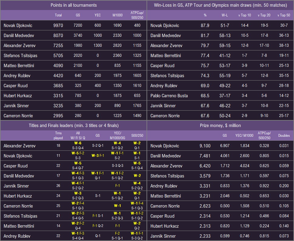The image size is (294, 241).
Task: Click Casper Ruud's prize money 2.314
Action: 205,216
